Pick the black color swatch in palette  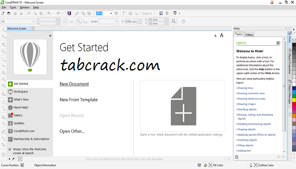(294, 45)
